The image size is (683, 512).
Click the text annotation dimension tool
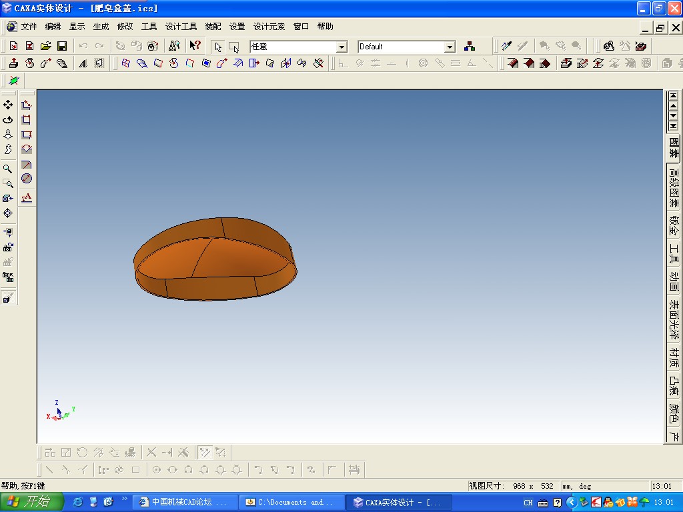click(x=27, y=198)
